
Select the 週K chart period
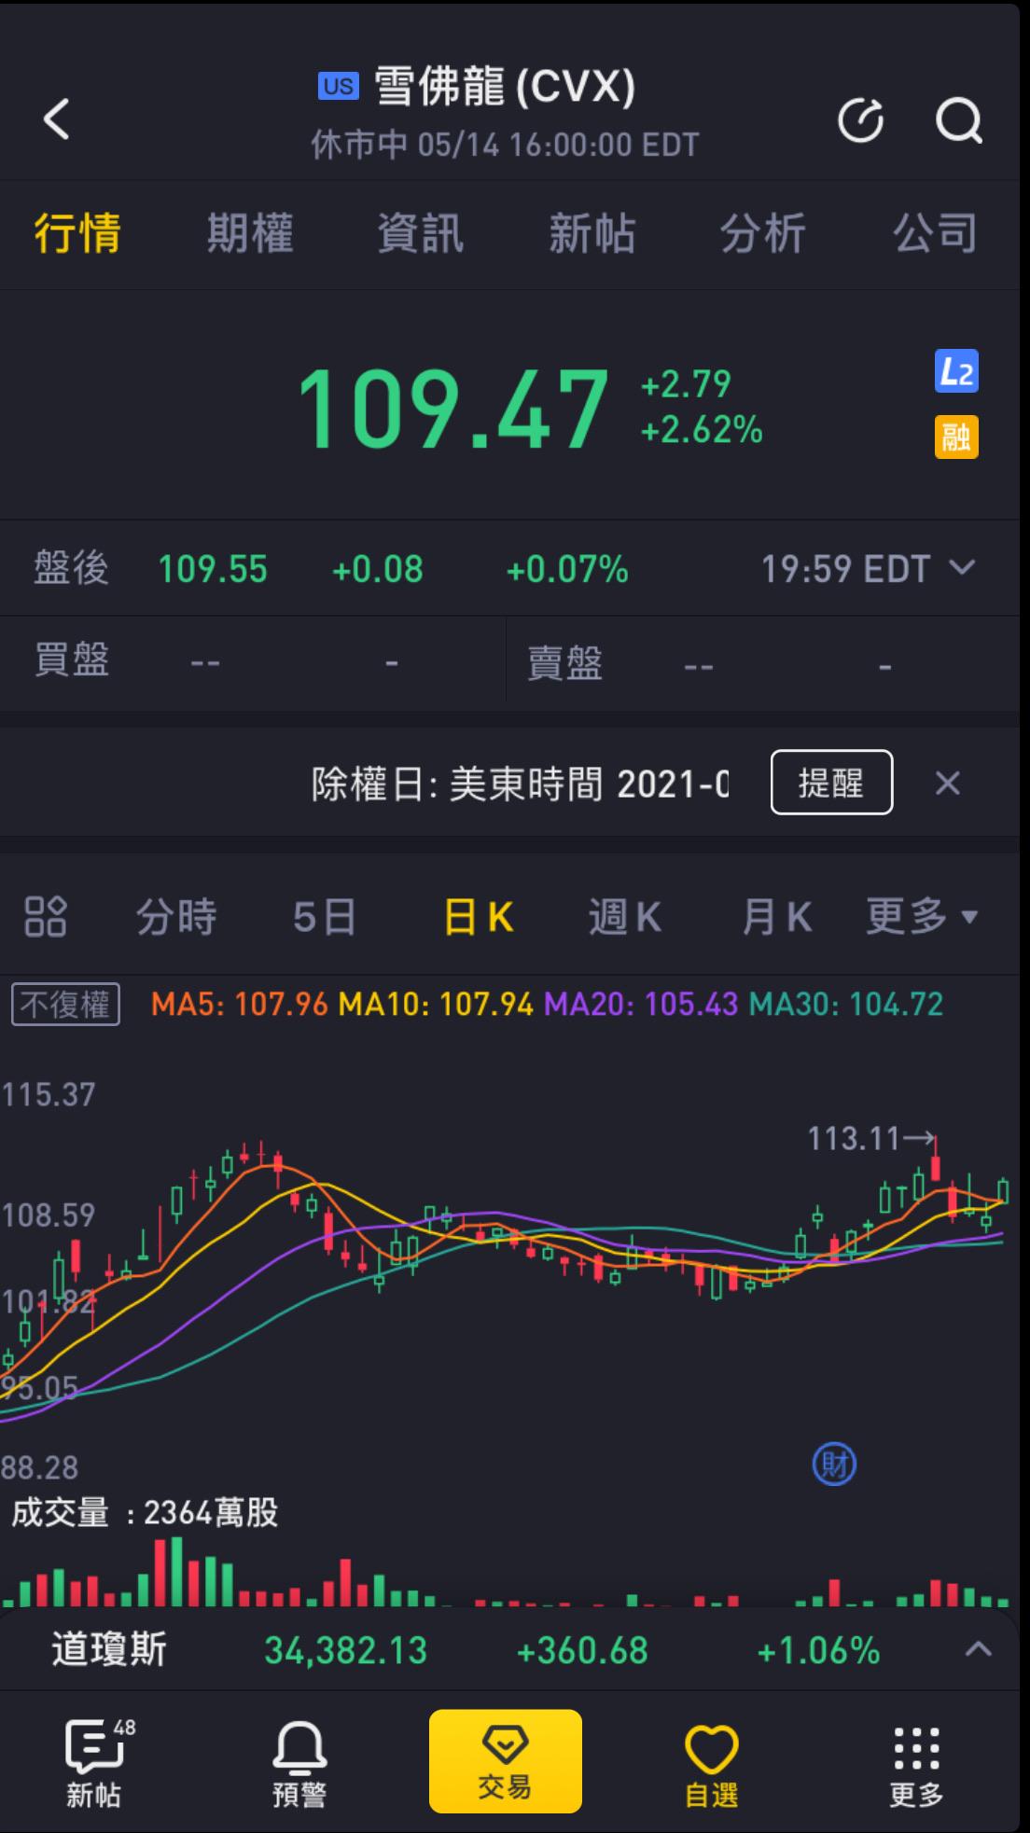click(625, 917)
